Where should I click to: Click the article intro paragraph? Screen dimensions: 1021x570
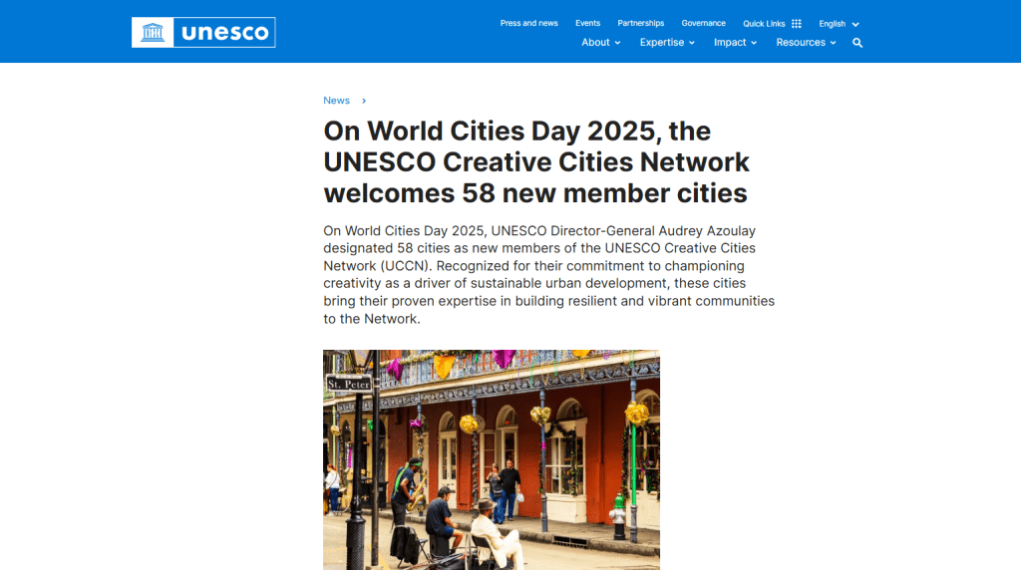click(x=548, y=275)
